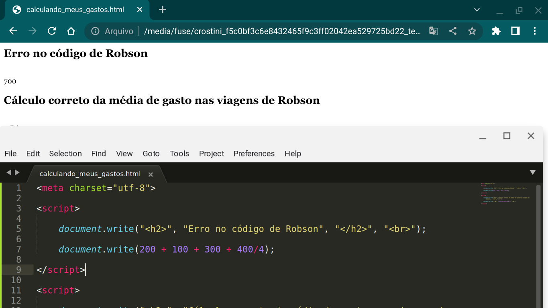Open the Help menu
Viewport: 548px width, 308px height.
(x=293, y=154)
